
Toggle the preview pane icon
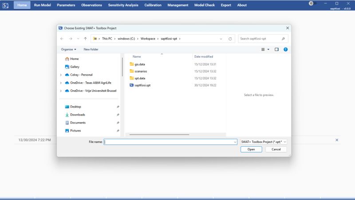tap(276, 49)
